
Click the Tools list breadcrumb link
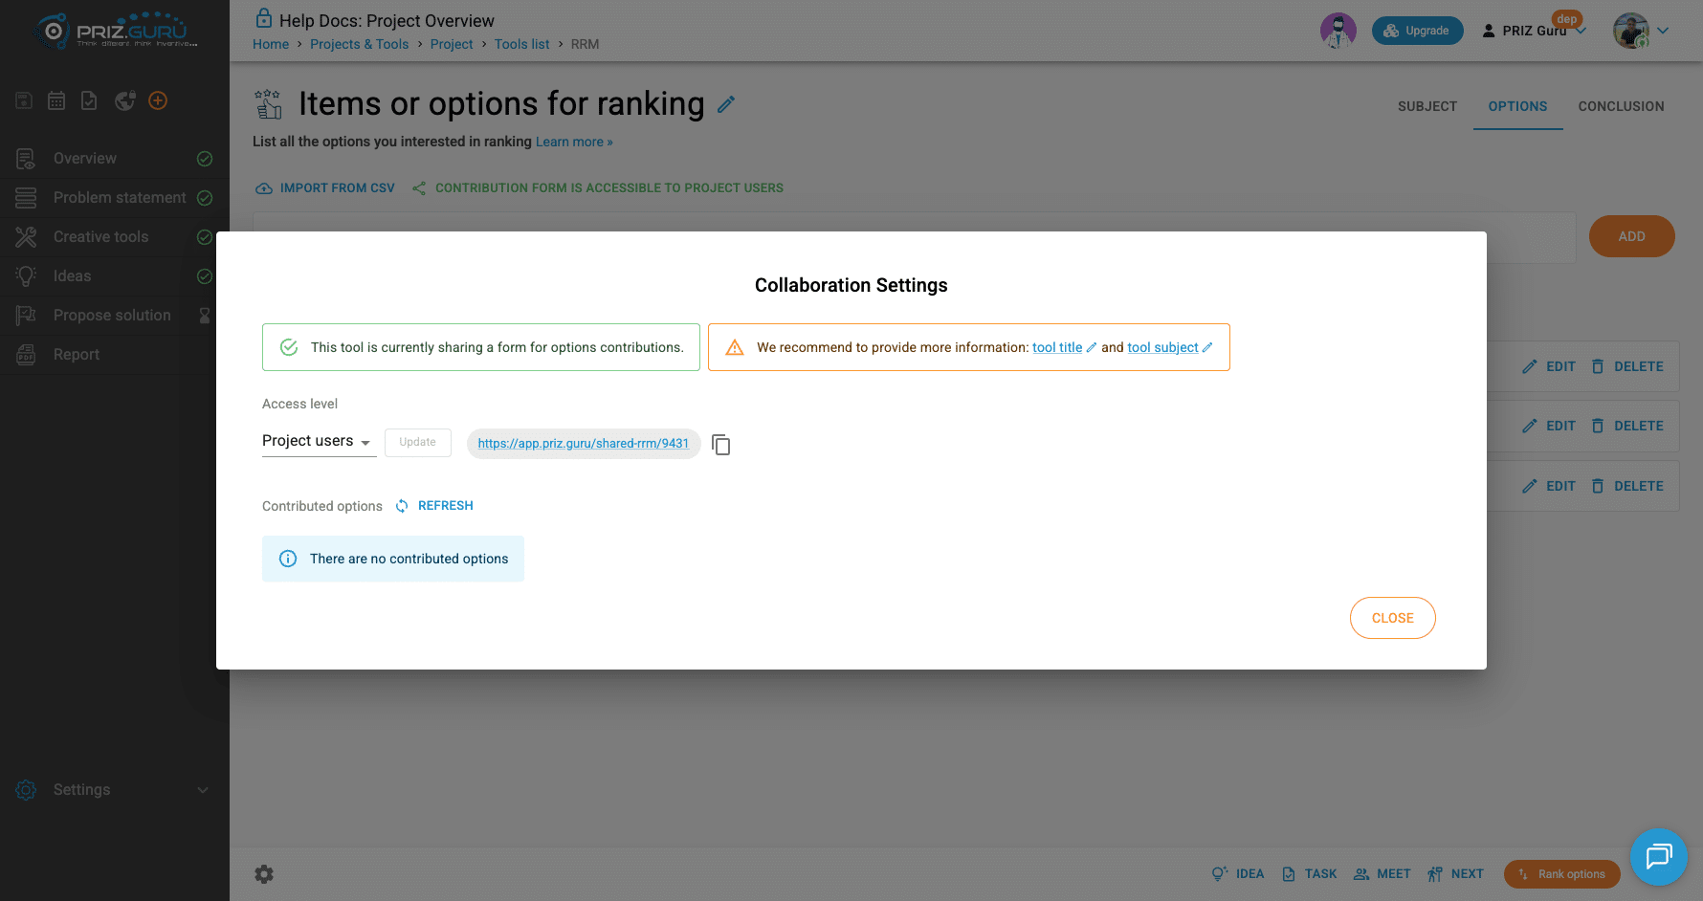[x=521, y=44]
